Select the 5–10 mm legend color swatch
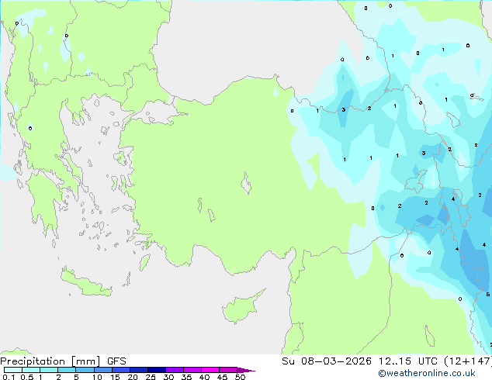This screenshot has height=380, width=492. pos(85,370)
